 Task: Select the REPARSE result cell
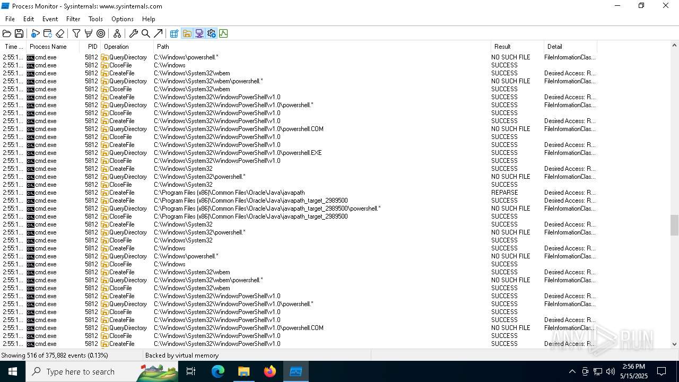click(x=504, y=193)
